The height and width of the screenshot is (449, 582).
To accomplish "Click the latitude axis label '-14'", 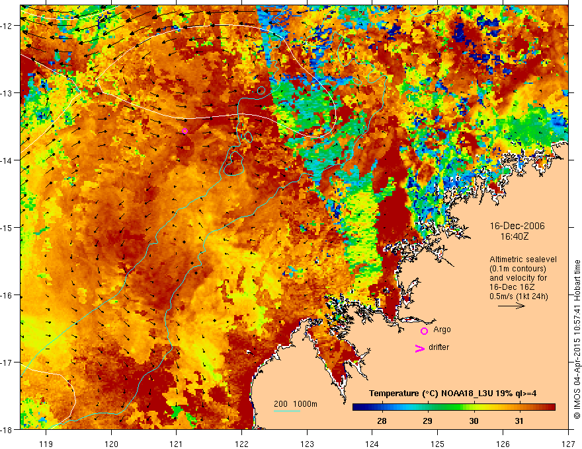I will 7,160.
